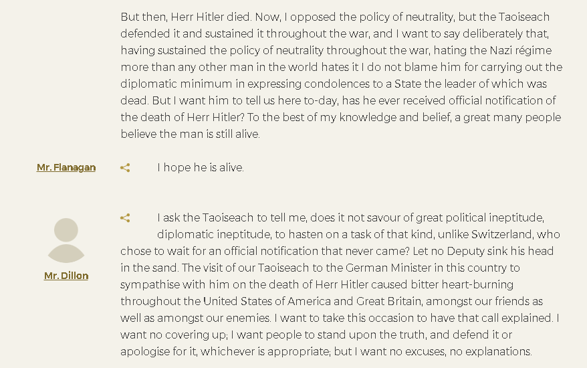
Task: Open the Mr. Flanagan speaker link
Action: point(66,167)
